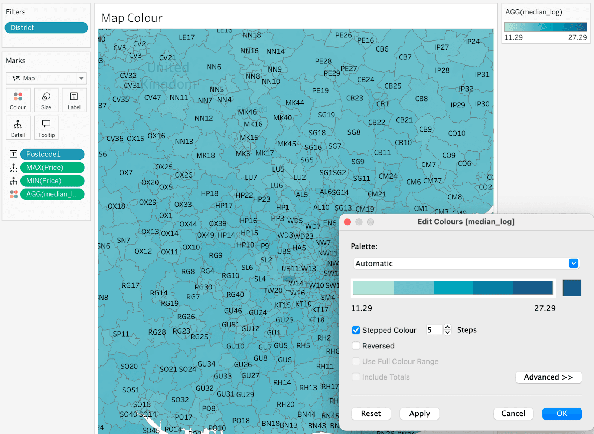Click the colour icon beside AGG(median_l.. pill
The height and width of the screenshot is (434, 594).
(x=14, y=194)
